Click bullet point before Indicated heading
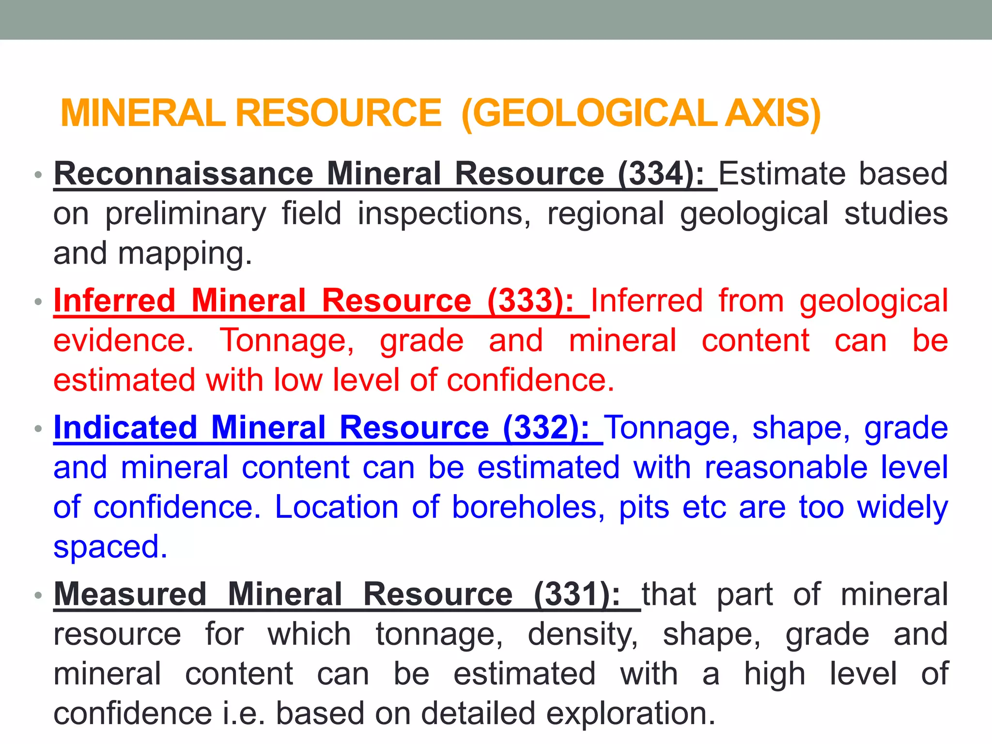 [39, 429]
